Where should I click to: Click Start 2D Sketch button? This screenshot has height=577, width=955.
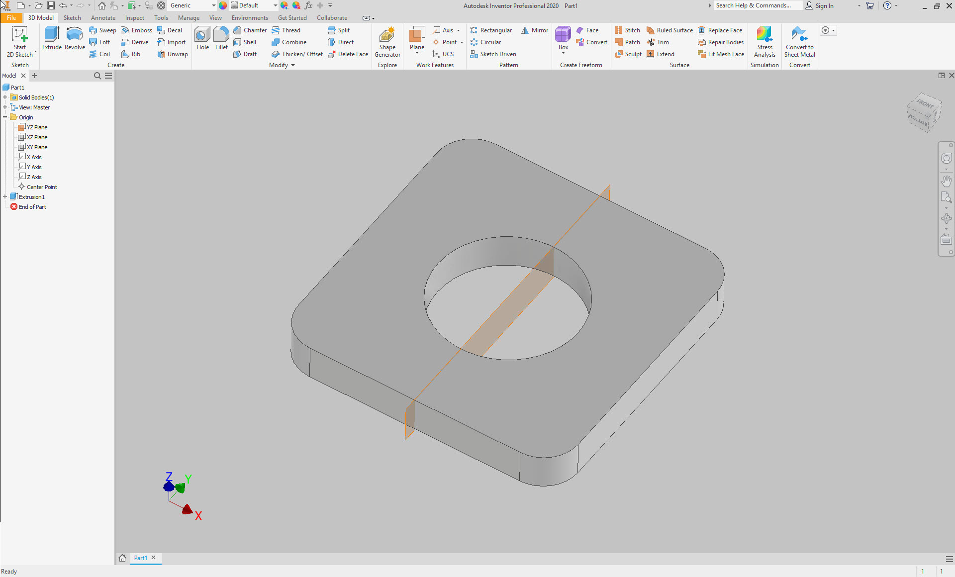click(x=19, y=42)
